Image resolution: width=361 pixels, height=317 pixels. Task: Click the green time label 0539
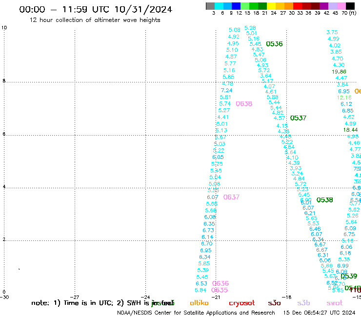(x=349, y=276)
